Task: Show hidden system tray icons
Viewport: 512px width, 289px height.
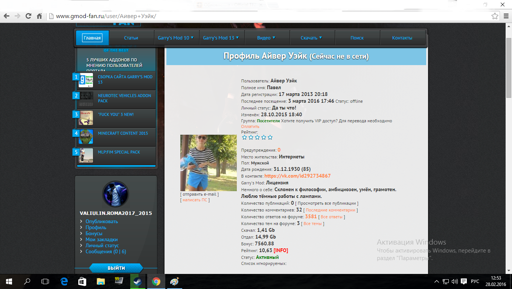Action: [437, 281]
